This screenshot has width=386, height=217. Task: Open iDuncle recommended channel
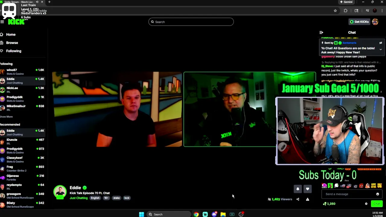[23, 141]
